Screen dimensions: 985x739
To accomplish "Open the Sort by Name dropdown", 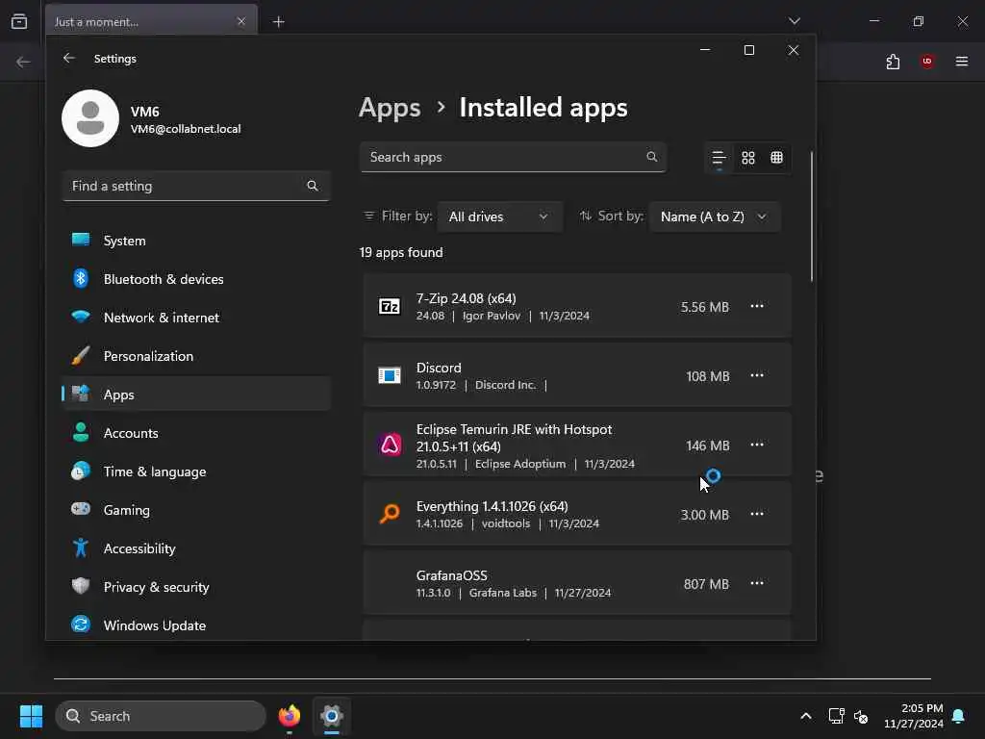I will (715, 217).
